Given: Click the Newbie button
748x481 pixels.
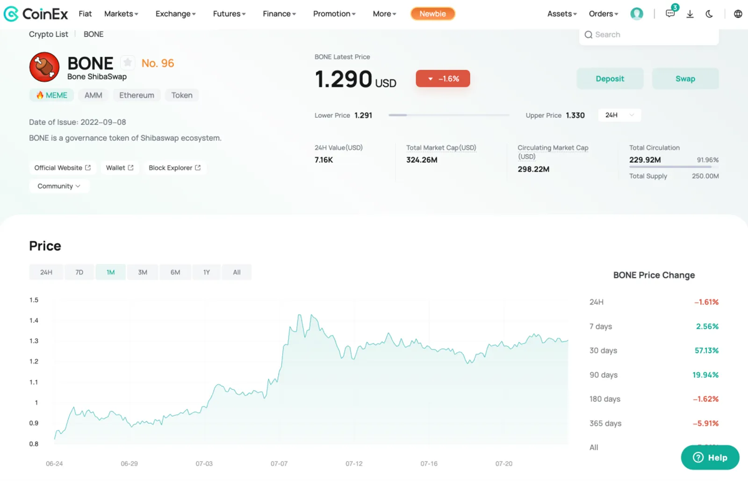Looking at the screenshot, I should tap(432, 14).
